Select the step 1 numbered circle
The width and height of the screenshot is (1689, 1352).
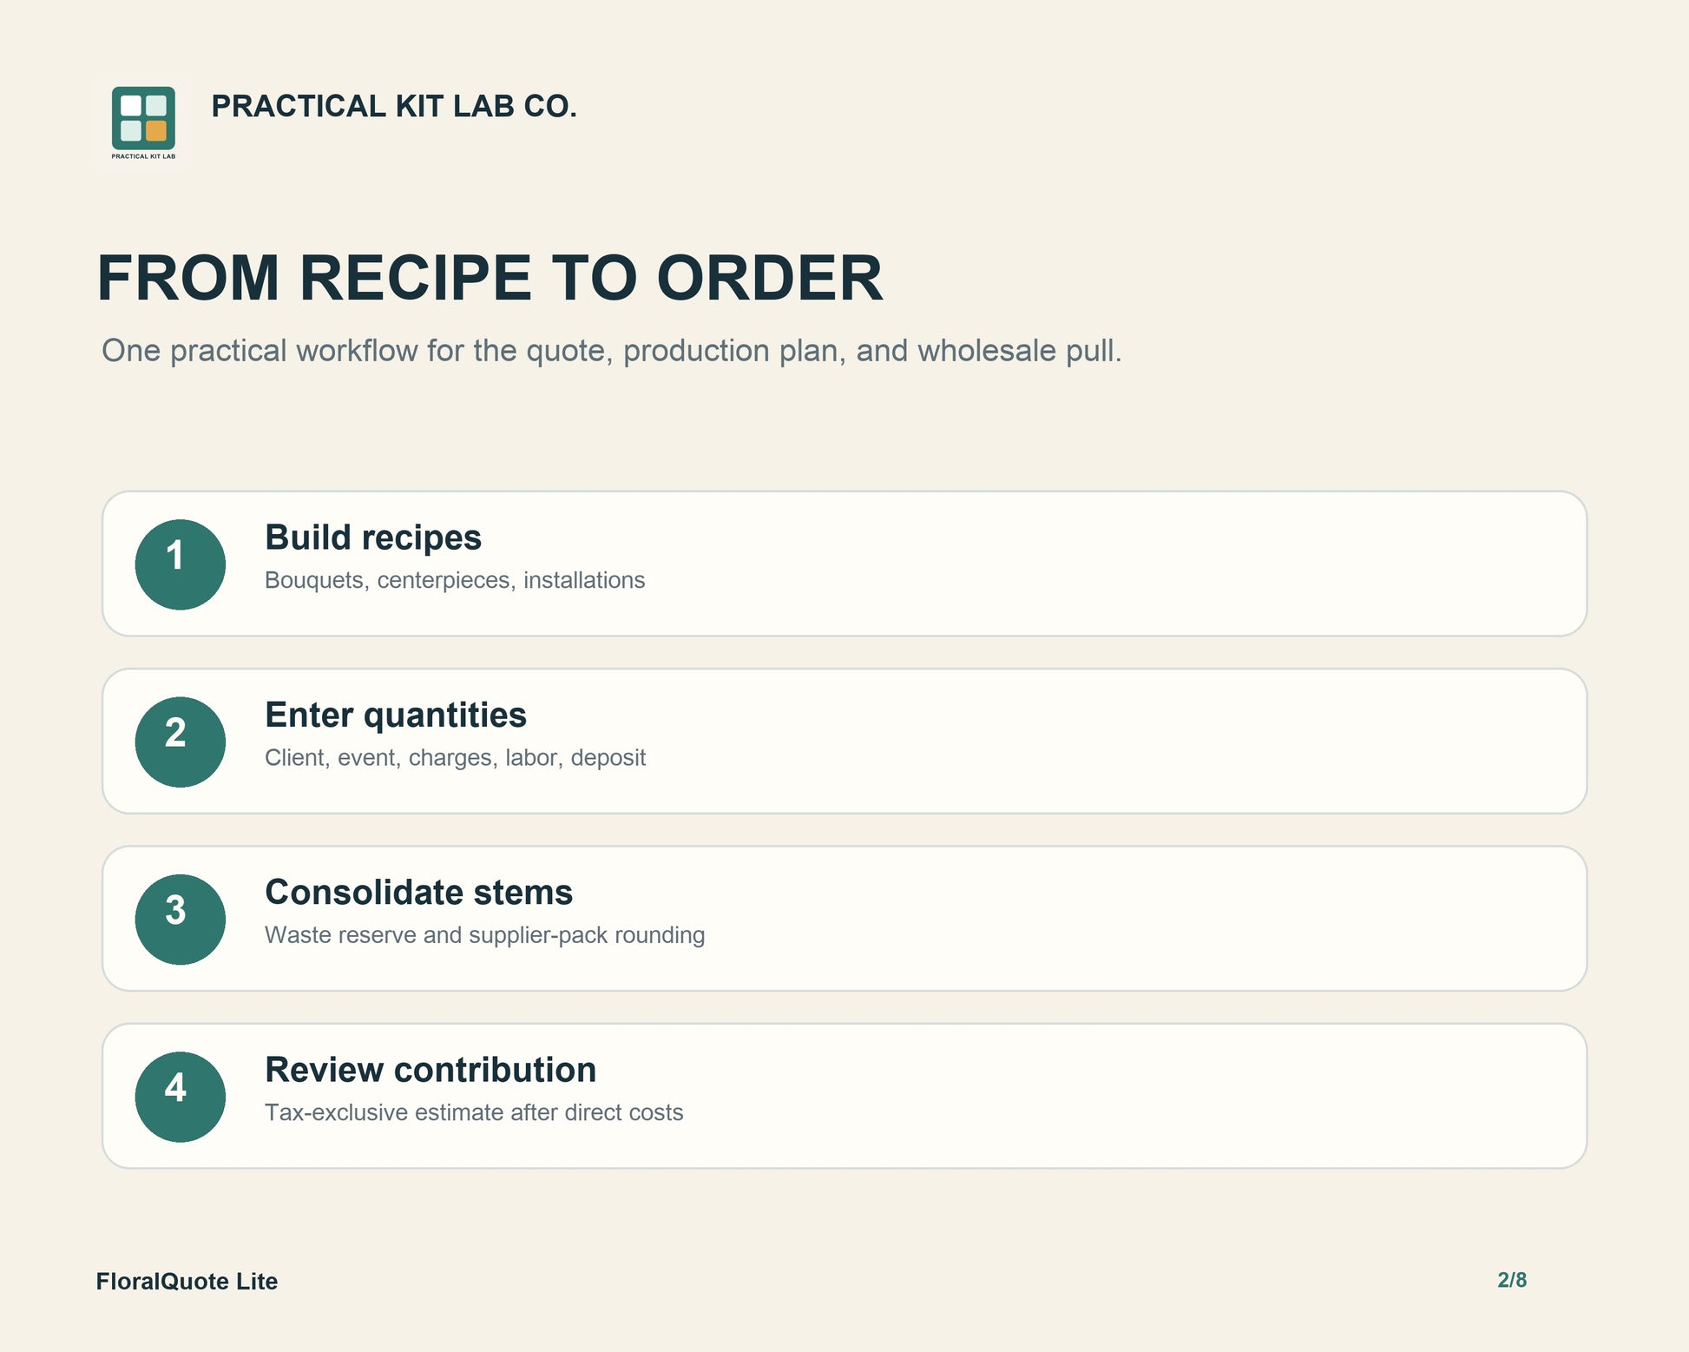coord(181,564)
